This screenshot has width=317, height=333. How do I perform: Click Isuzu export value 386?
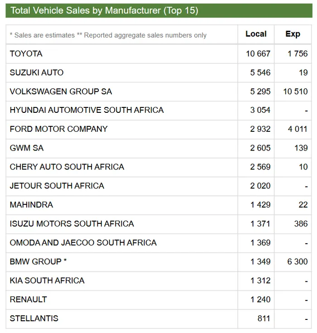pyautogui.click(x=301, y=224)
